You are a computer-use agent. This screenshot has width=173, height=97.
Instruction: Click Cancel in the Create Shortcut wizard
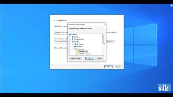coord(118,67)
